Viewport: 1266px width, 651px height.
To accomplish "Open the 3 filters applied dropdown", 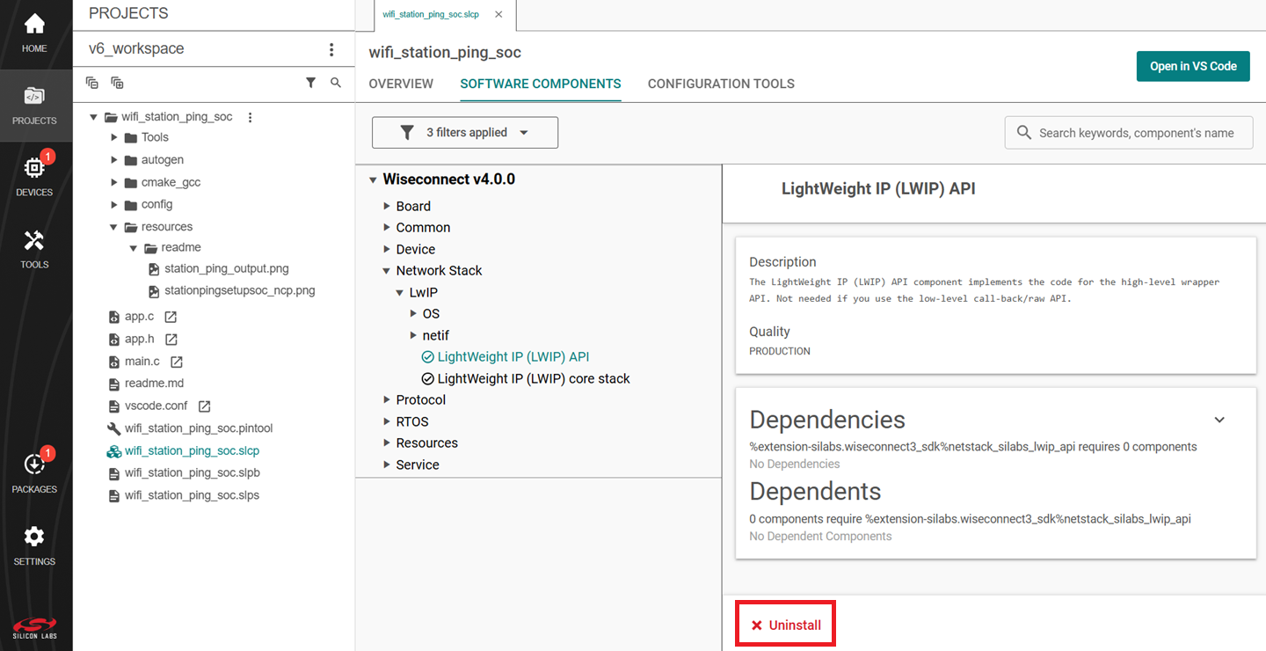I will (x=464, y=132).
